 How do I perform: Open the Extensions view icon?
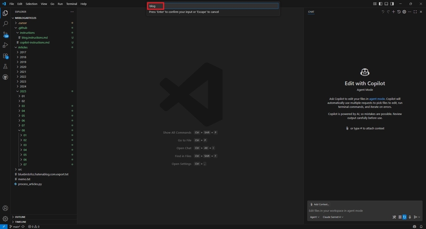coord(5,56)
